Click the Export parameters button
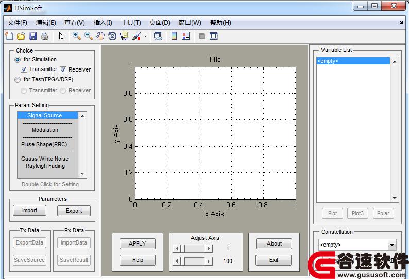This screenshot has height=279, width=409. [x=74, y=211]
